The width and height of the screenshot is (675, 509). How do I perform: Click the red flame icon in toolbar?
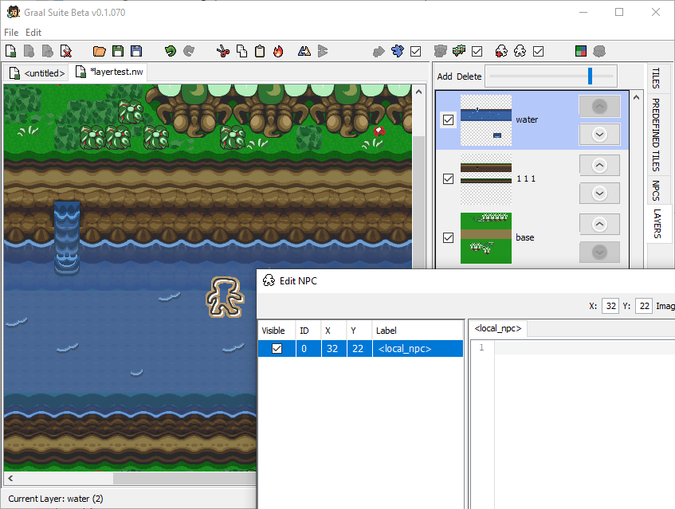click(x=278, y=51)
